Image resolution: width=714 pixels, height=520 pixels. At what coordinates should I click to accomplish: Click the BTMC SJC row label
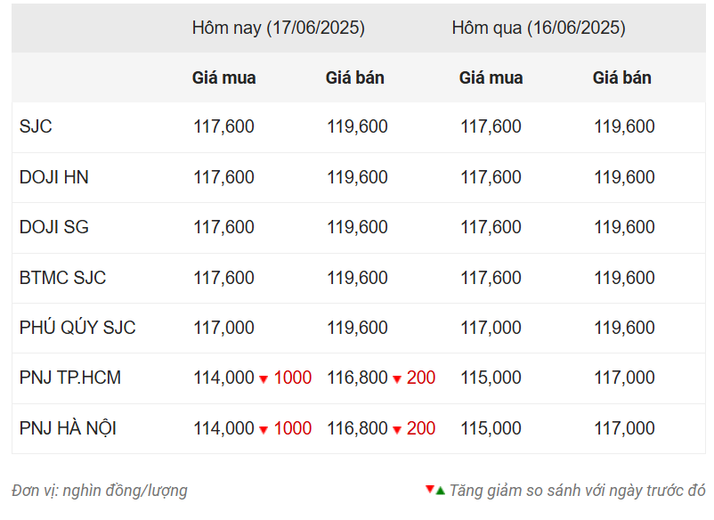point(62,277)
